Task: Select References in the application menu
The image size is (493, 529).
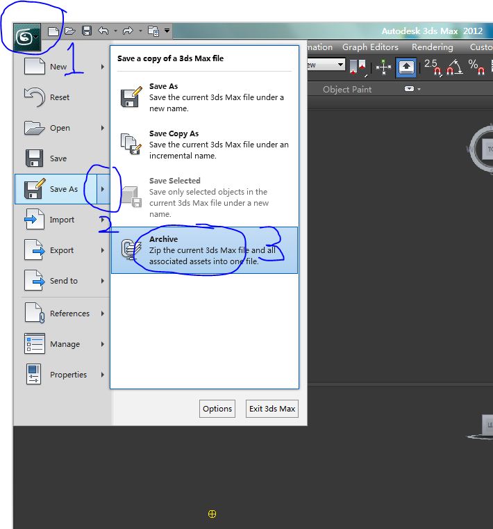Action: pyautogui.click(x=62, y=314)
